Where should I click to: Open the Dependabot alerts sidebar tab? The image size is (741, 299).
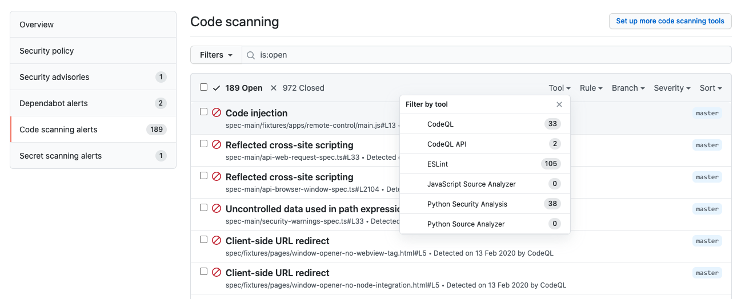pos(93,103)
